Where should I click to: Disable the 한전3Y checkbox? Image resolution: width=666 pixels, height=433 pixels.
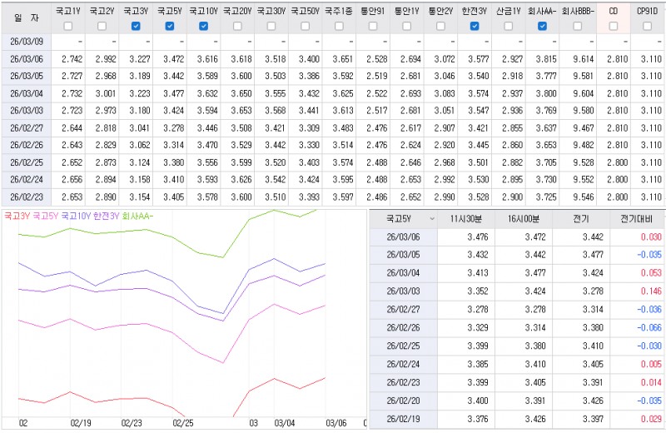[475, 26]
